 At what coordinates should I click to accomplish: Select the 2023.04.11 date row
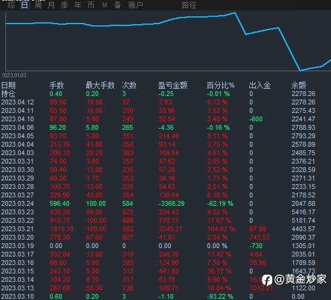(18, 110)
